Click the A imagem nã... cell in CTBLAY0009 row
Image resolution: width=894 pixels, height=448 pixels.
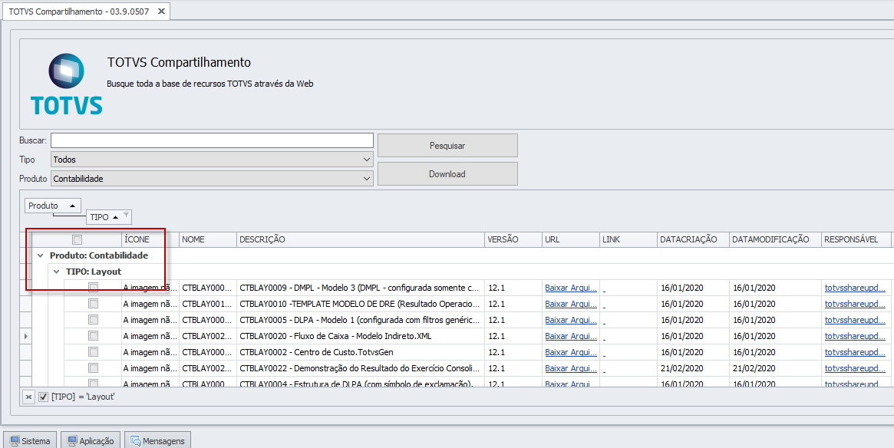coord(150,288)
